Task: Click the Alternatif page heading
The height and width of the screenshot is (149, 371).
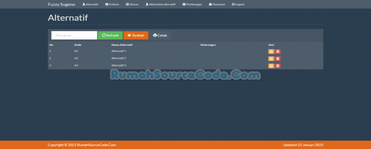Action: tap(68, 18)
